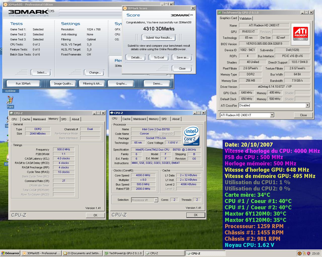322x257 pixels.
Task: Click the 3DMark05 logo in main window
Action: coord(31,13)
